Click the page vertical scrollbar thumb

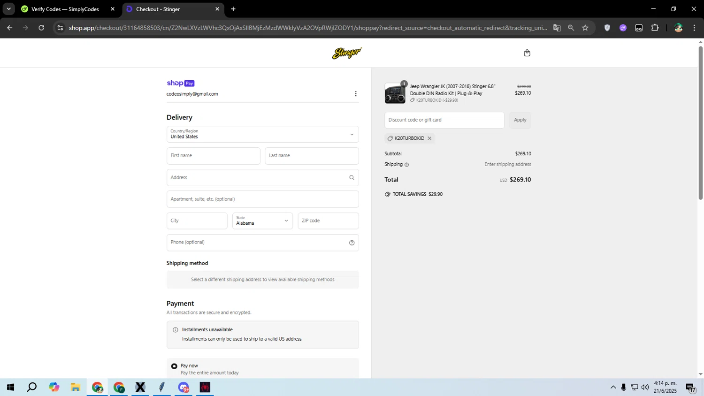701,123
